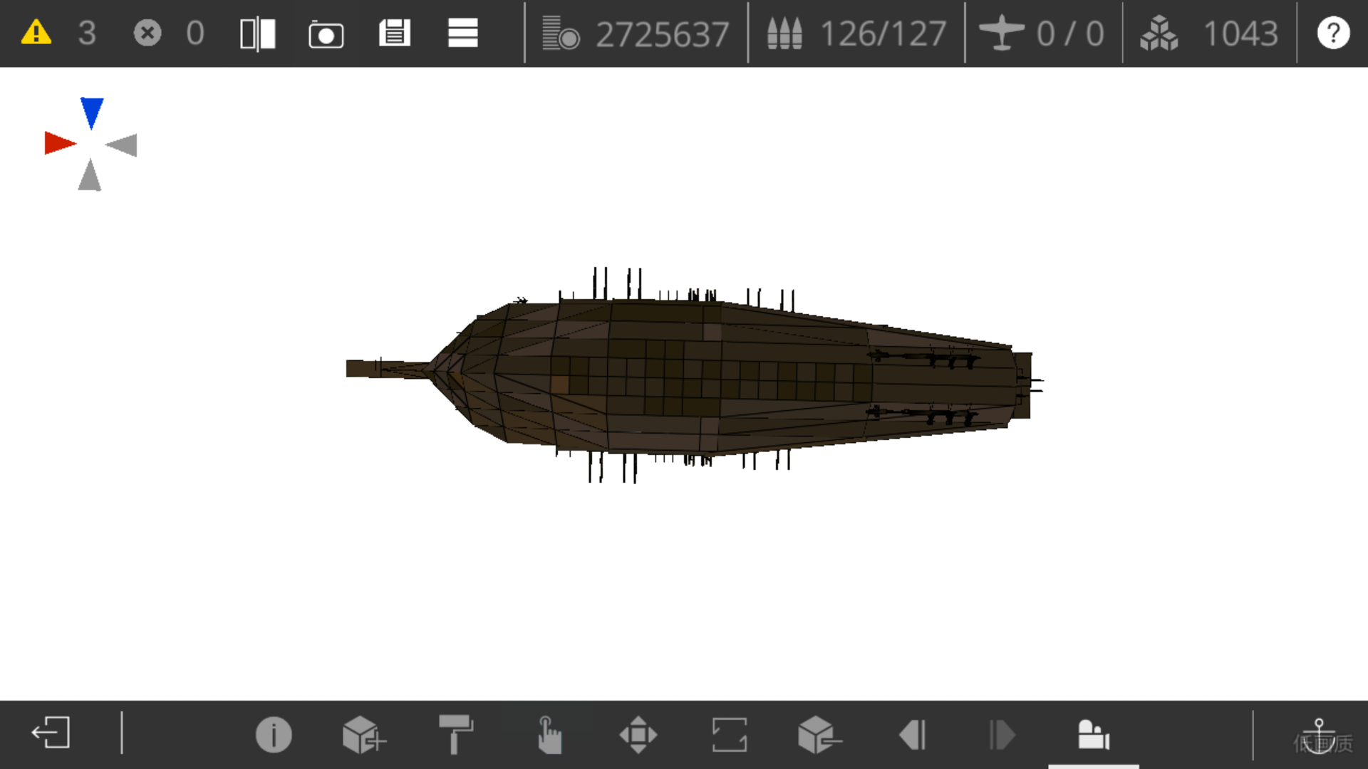Select the pointing hand select tool
This screenshot has height=769, width=1368.
(x=548, y=735)
